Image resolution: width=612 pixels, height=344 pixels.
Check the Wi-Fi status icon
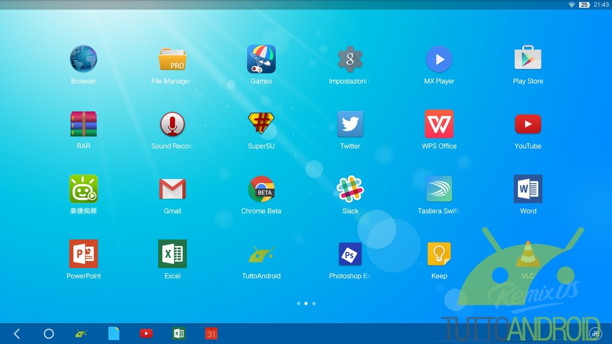pyautogui.click(x=572, y=5)
